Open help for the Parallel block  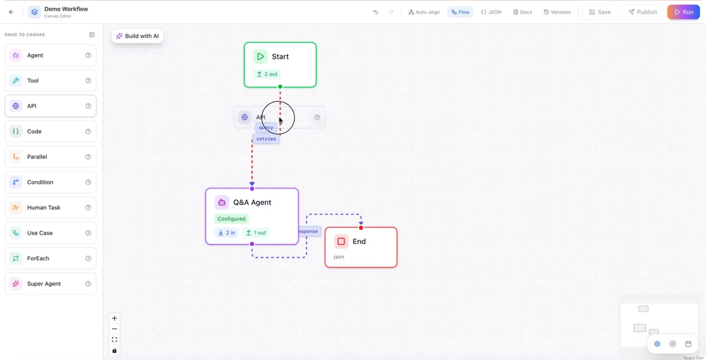click(88, 157)
